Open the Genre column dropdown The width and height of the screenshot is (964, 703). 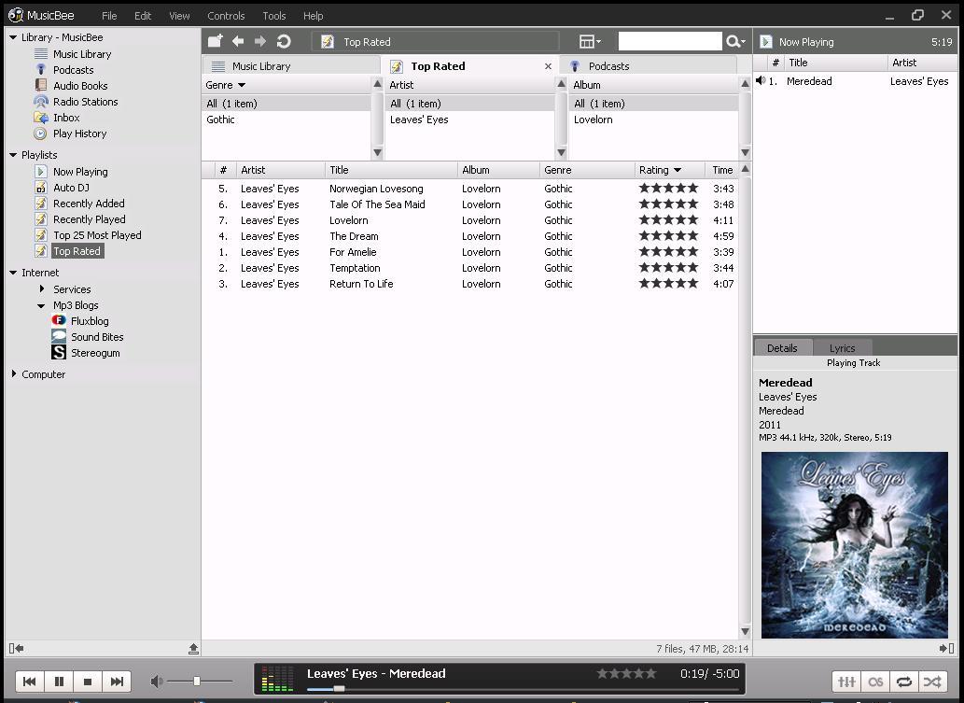[x=242, y=85]
